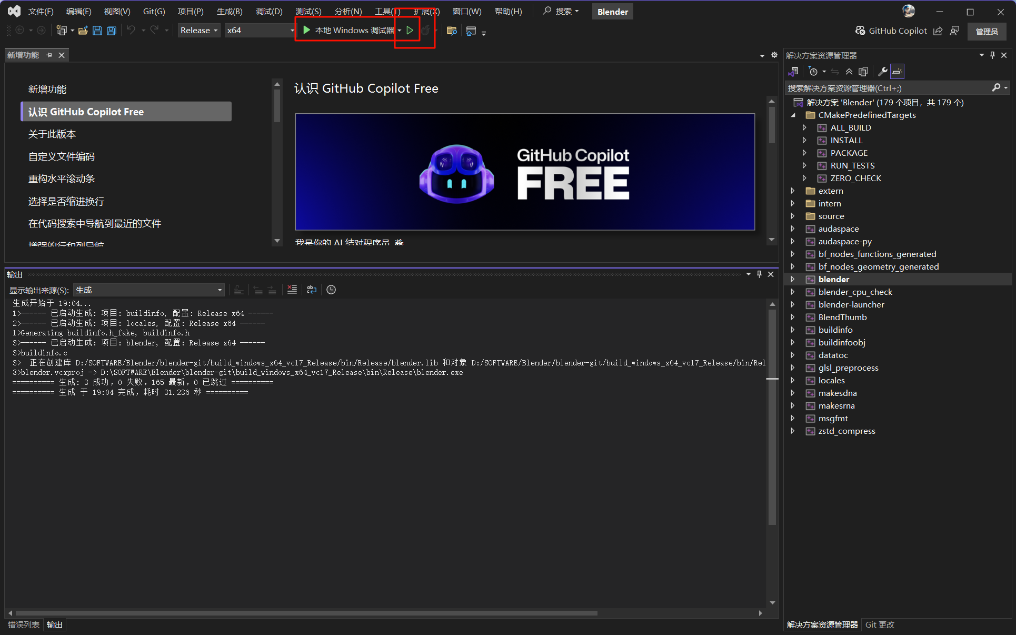Click output timestamp clock icon
Screen dimensions: 1016x635
coord(331,290)
